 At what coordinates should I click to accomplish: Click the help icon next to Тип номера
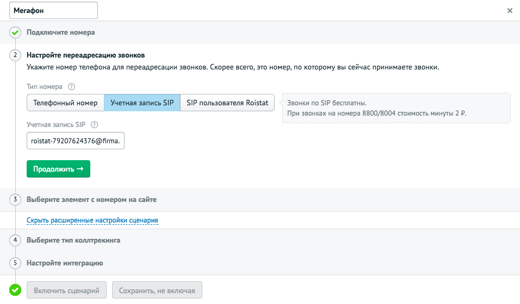[71, 87]
